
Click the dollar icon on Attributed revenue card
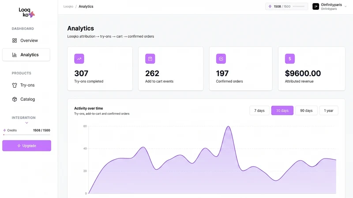click(x=290, y=59)
